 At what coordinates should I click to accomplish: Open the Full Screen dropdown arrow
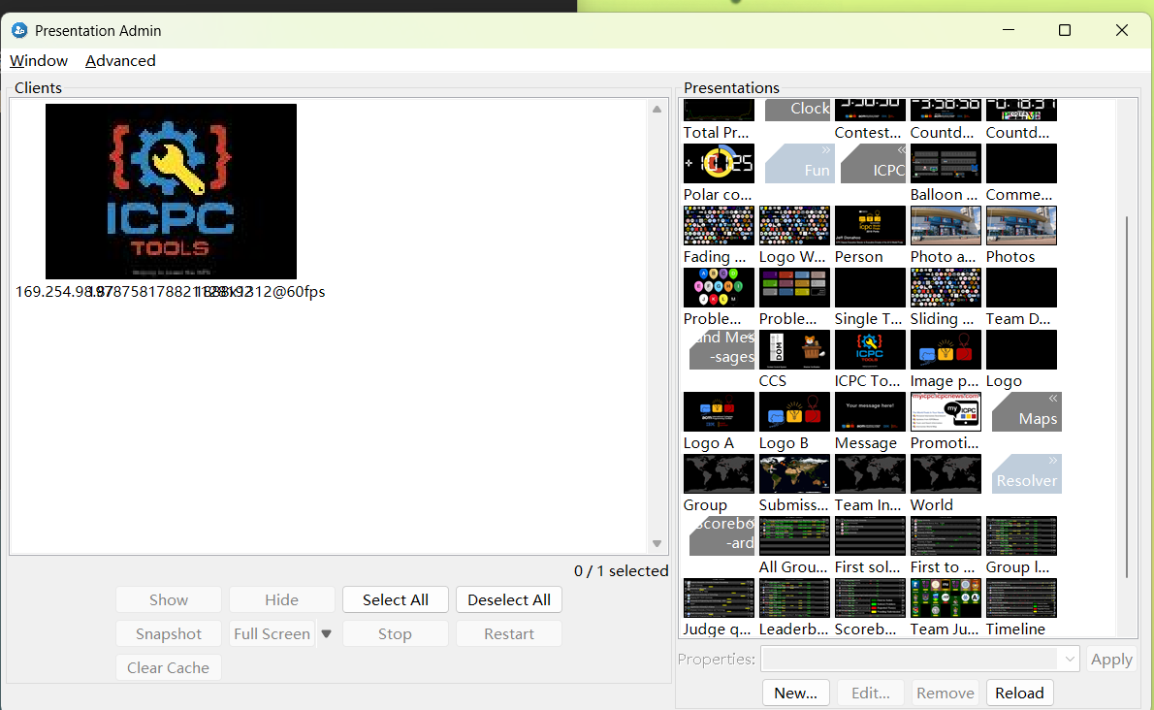pyautogui.click(x=327, y=634)
